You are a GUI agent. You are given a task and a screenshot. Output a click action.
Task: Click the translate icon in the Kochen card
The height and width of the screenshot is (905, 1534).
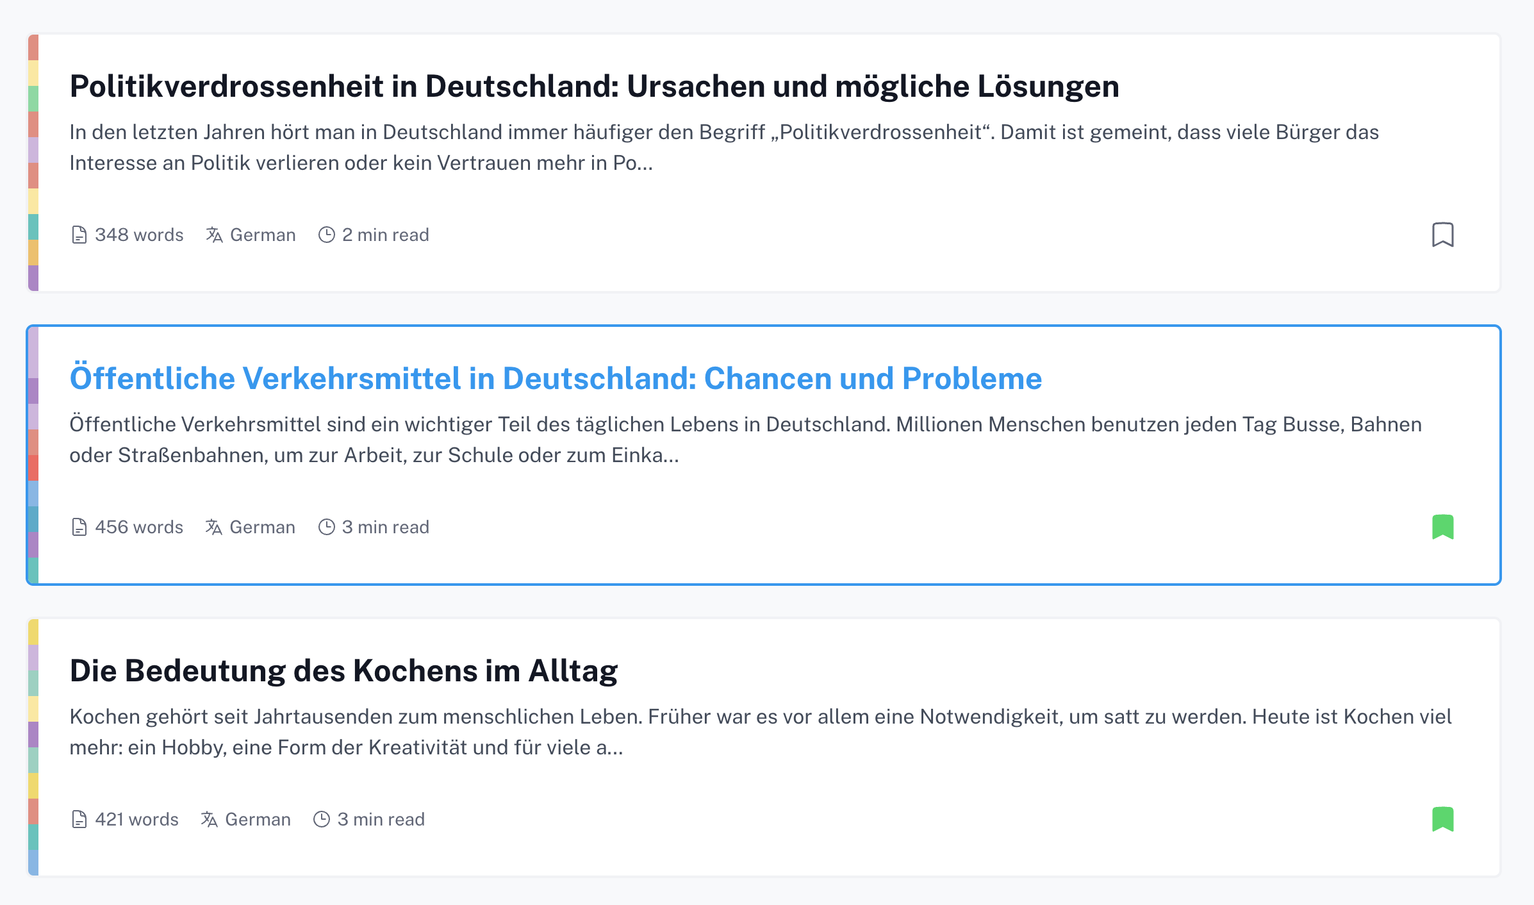(209, 820)
